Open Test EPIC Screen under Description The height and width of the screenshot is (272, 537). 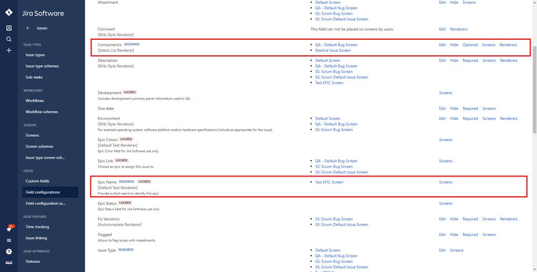coord(329,83)
